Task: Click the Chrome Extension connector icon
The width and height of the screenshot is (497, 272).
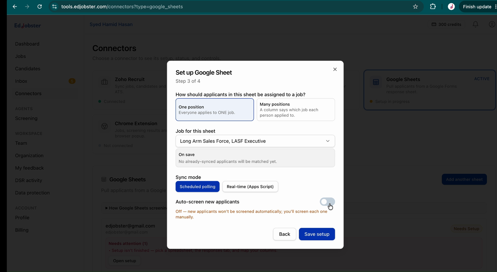Action: point(104,126)
